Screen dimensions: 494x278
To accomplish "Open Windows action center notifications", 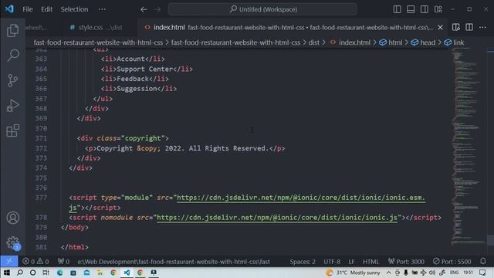I will click(482, 273).
